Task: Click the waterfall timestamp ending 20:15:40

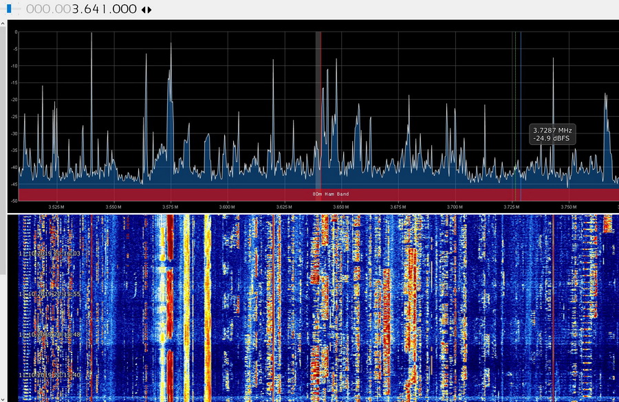Action: click(x=50, y=375)
